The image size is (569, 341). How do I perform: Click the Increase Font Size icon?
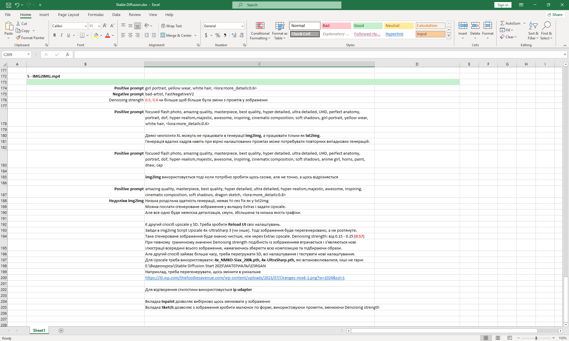[105, 26]
